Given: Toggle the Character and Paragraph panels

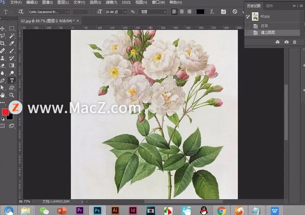Looking at the screenshot, I should (223, 12).
